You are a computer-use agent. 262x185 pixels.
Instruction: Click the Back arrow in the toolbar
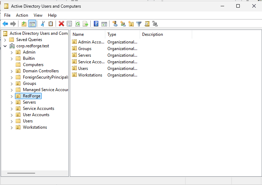pyautogui.click(x=5, y=24)
